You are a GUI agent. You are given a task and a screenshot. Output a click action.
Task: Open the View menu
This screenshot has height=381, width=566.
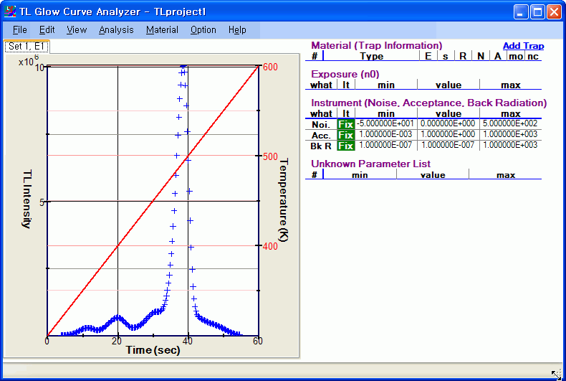77,30
